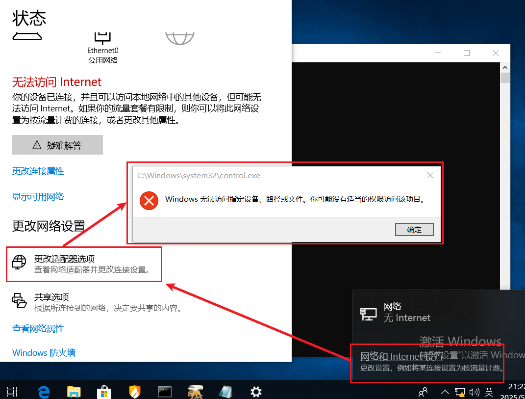Launch Microsoft Edge from the taskbar
This screenshot has height=399, width=525.
tap(44, 391)
